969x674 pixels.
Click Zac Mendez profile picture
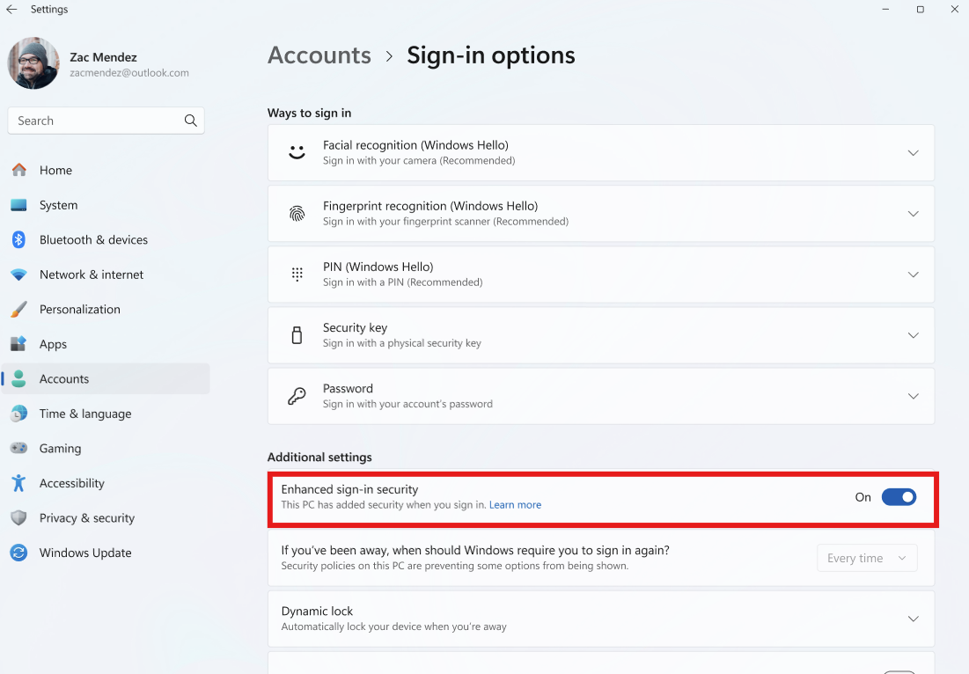click(33, 63)
